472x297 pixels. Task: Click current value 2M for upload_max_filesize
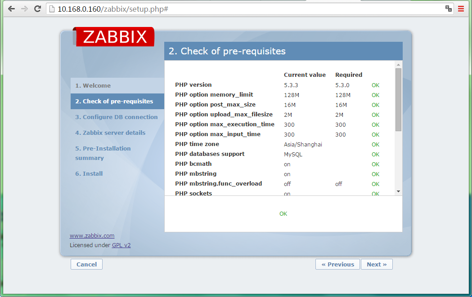[x=288, y=115]
